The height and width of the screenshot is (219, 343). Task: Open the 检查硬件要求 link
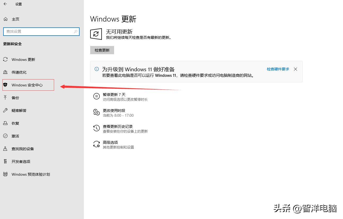point(277,69)
